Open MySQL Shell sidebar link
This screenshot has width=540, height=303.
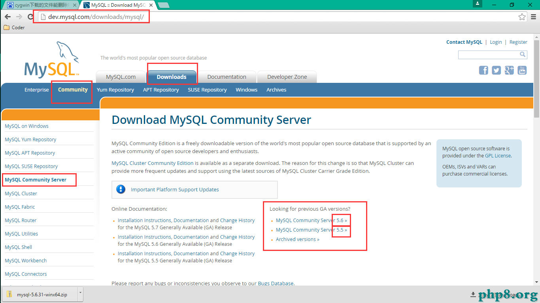(x=19, y=247)
